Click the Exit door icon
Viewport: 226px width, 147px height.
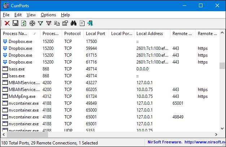click(90, 23)
